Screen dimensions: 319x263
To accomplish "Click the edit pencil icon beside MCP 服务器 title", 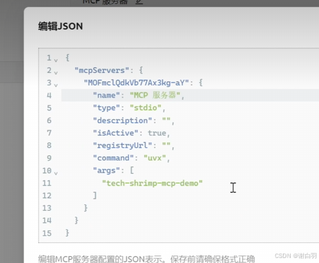I will point(139,2).
